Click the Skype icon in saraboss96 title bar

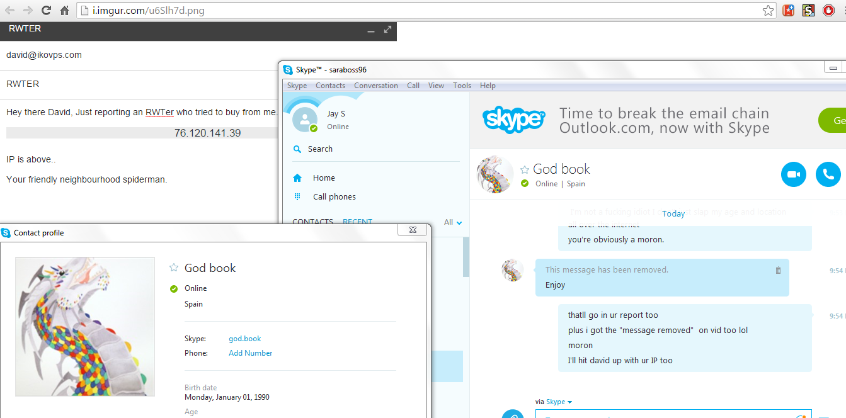(x=288, y=70)
